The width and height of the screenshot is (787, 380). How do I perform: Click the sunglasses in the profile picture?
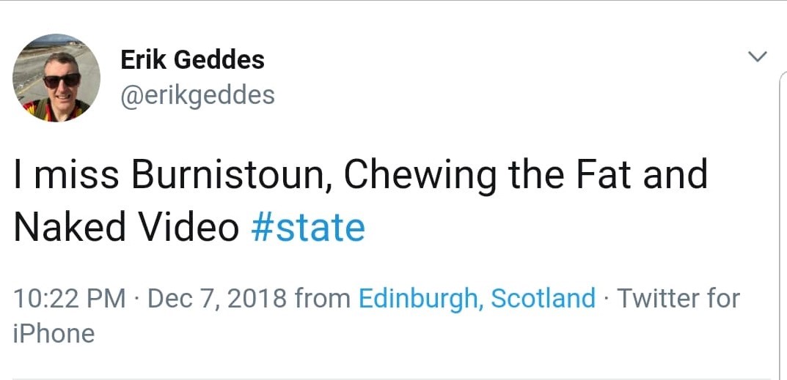tap(62, 81)
